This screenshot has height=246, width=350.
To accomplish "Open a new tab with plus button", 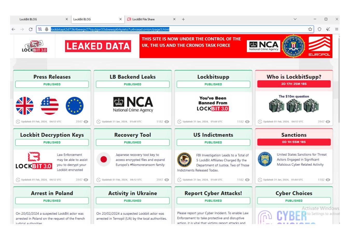I will [183, 19].
